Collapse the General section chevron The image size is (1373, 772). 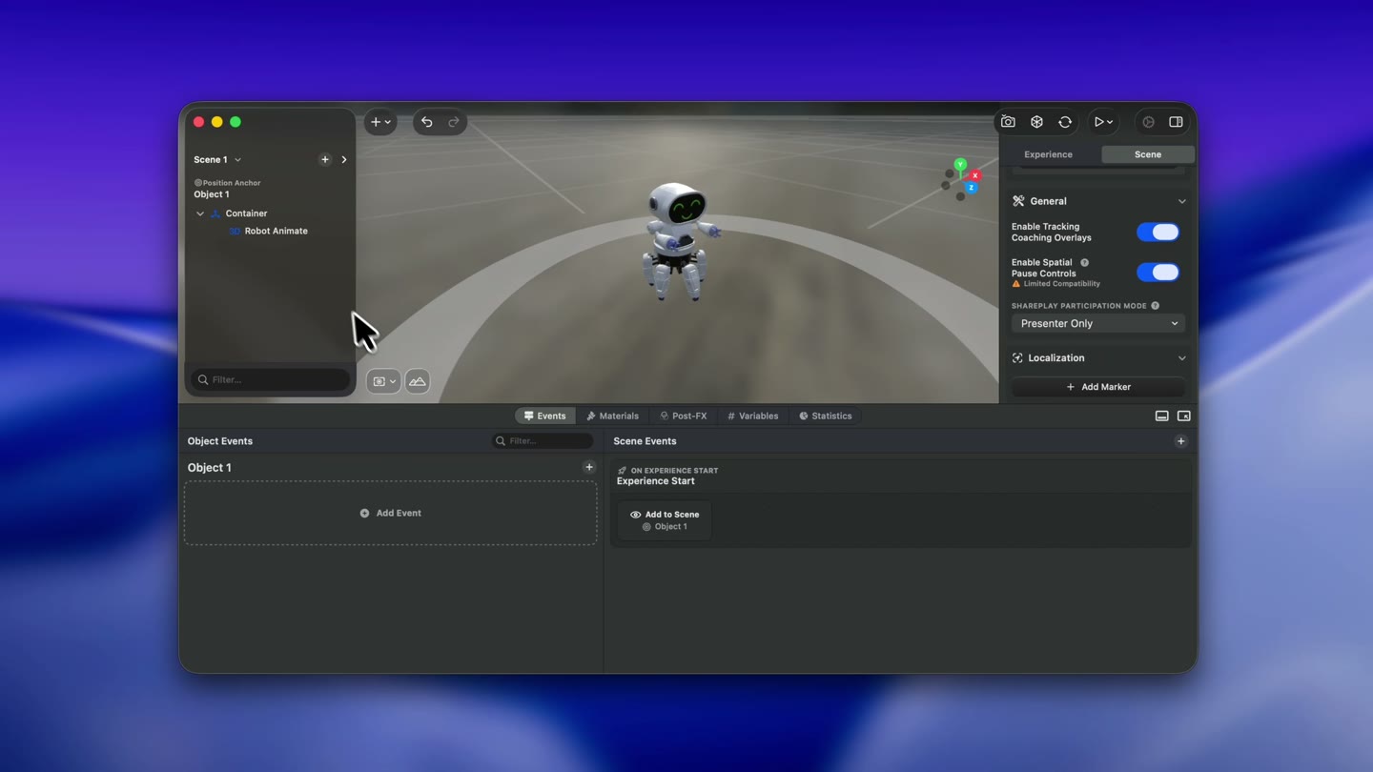[1182, 201]
